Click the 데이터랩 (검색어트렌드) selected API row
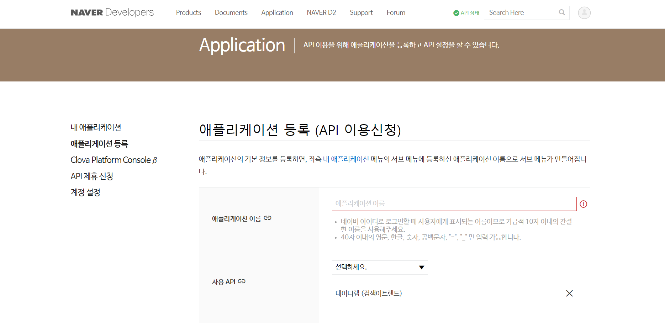This screenshot has width=665, height=323. click(x=454, y=293)
